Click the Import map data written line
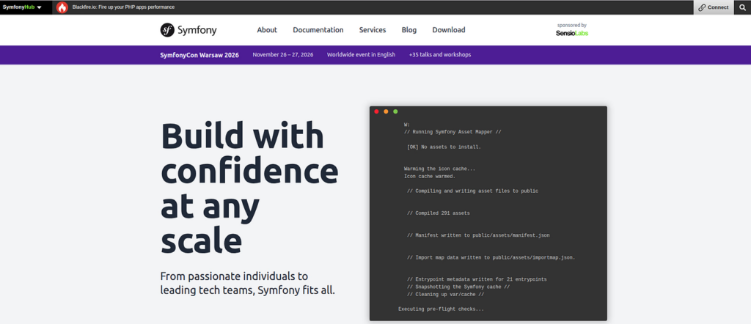This screenshot has height=324, width=751. (491, 257)
